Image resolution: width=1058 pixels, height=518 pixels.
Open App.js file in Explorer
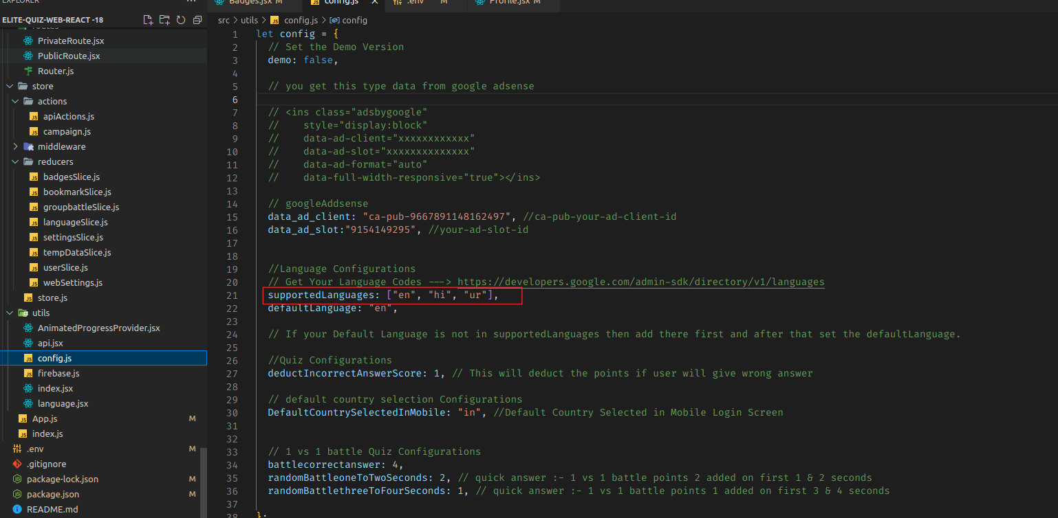point(45,418)
